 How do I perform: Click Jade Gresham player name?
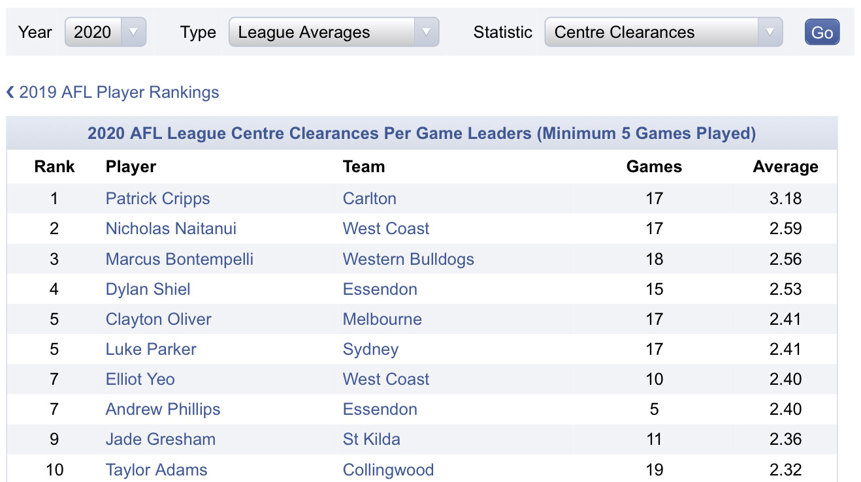pos(161,439)
